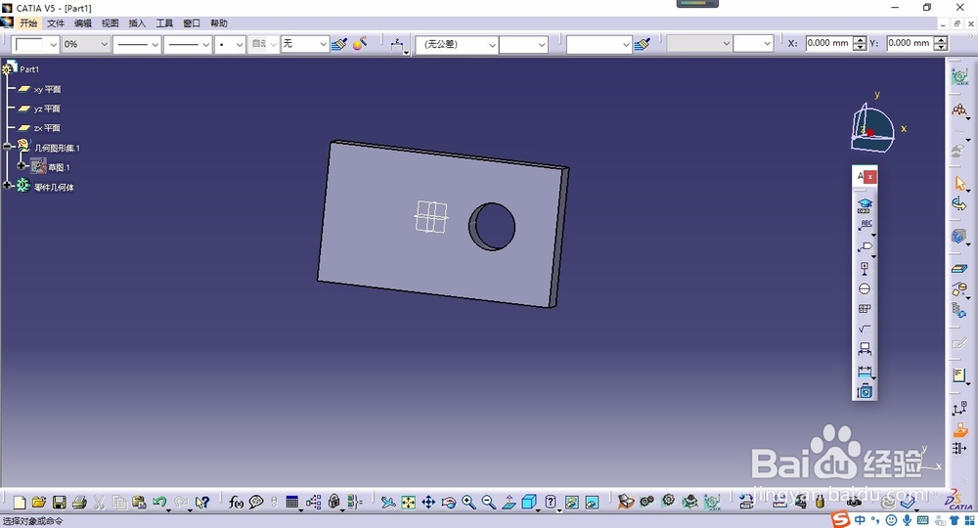Open the 文件 (File) menu

[x=56, y=23]
